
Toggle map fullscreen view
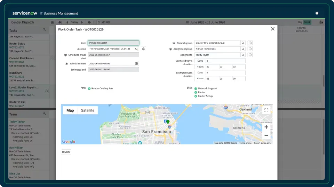[266, 110]
